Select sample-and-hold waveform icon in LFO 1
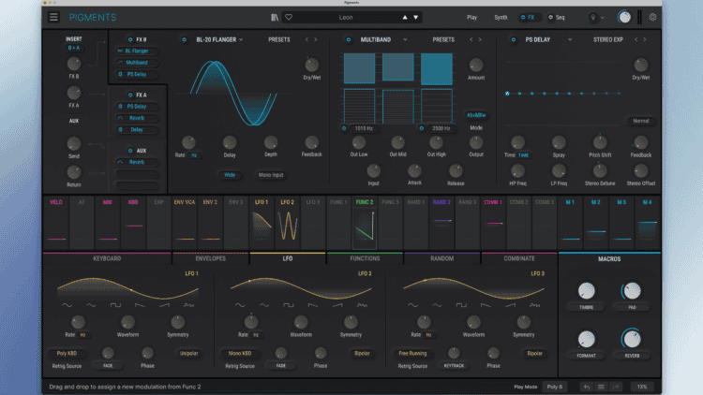 point(188,305)
